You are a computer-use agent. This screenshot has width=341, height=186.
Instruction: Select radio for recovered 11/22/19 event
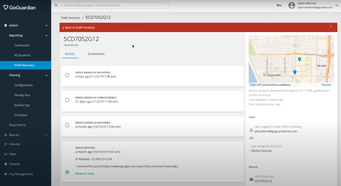tap(67, 75)
